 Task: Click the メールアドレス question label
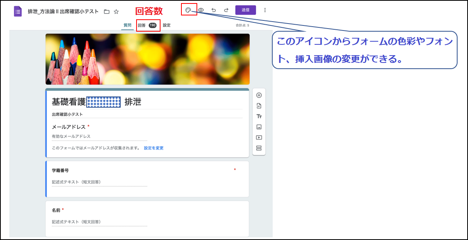click(68, 127)
